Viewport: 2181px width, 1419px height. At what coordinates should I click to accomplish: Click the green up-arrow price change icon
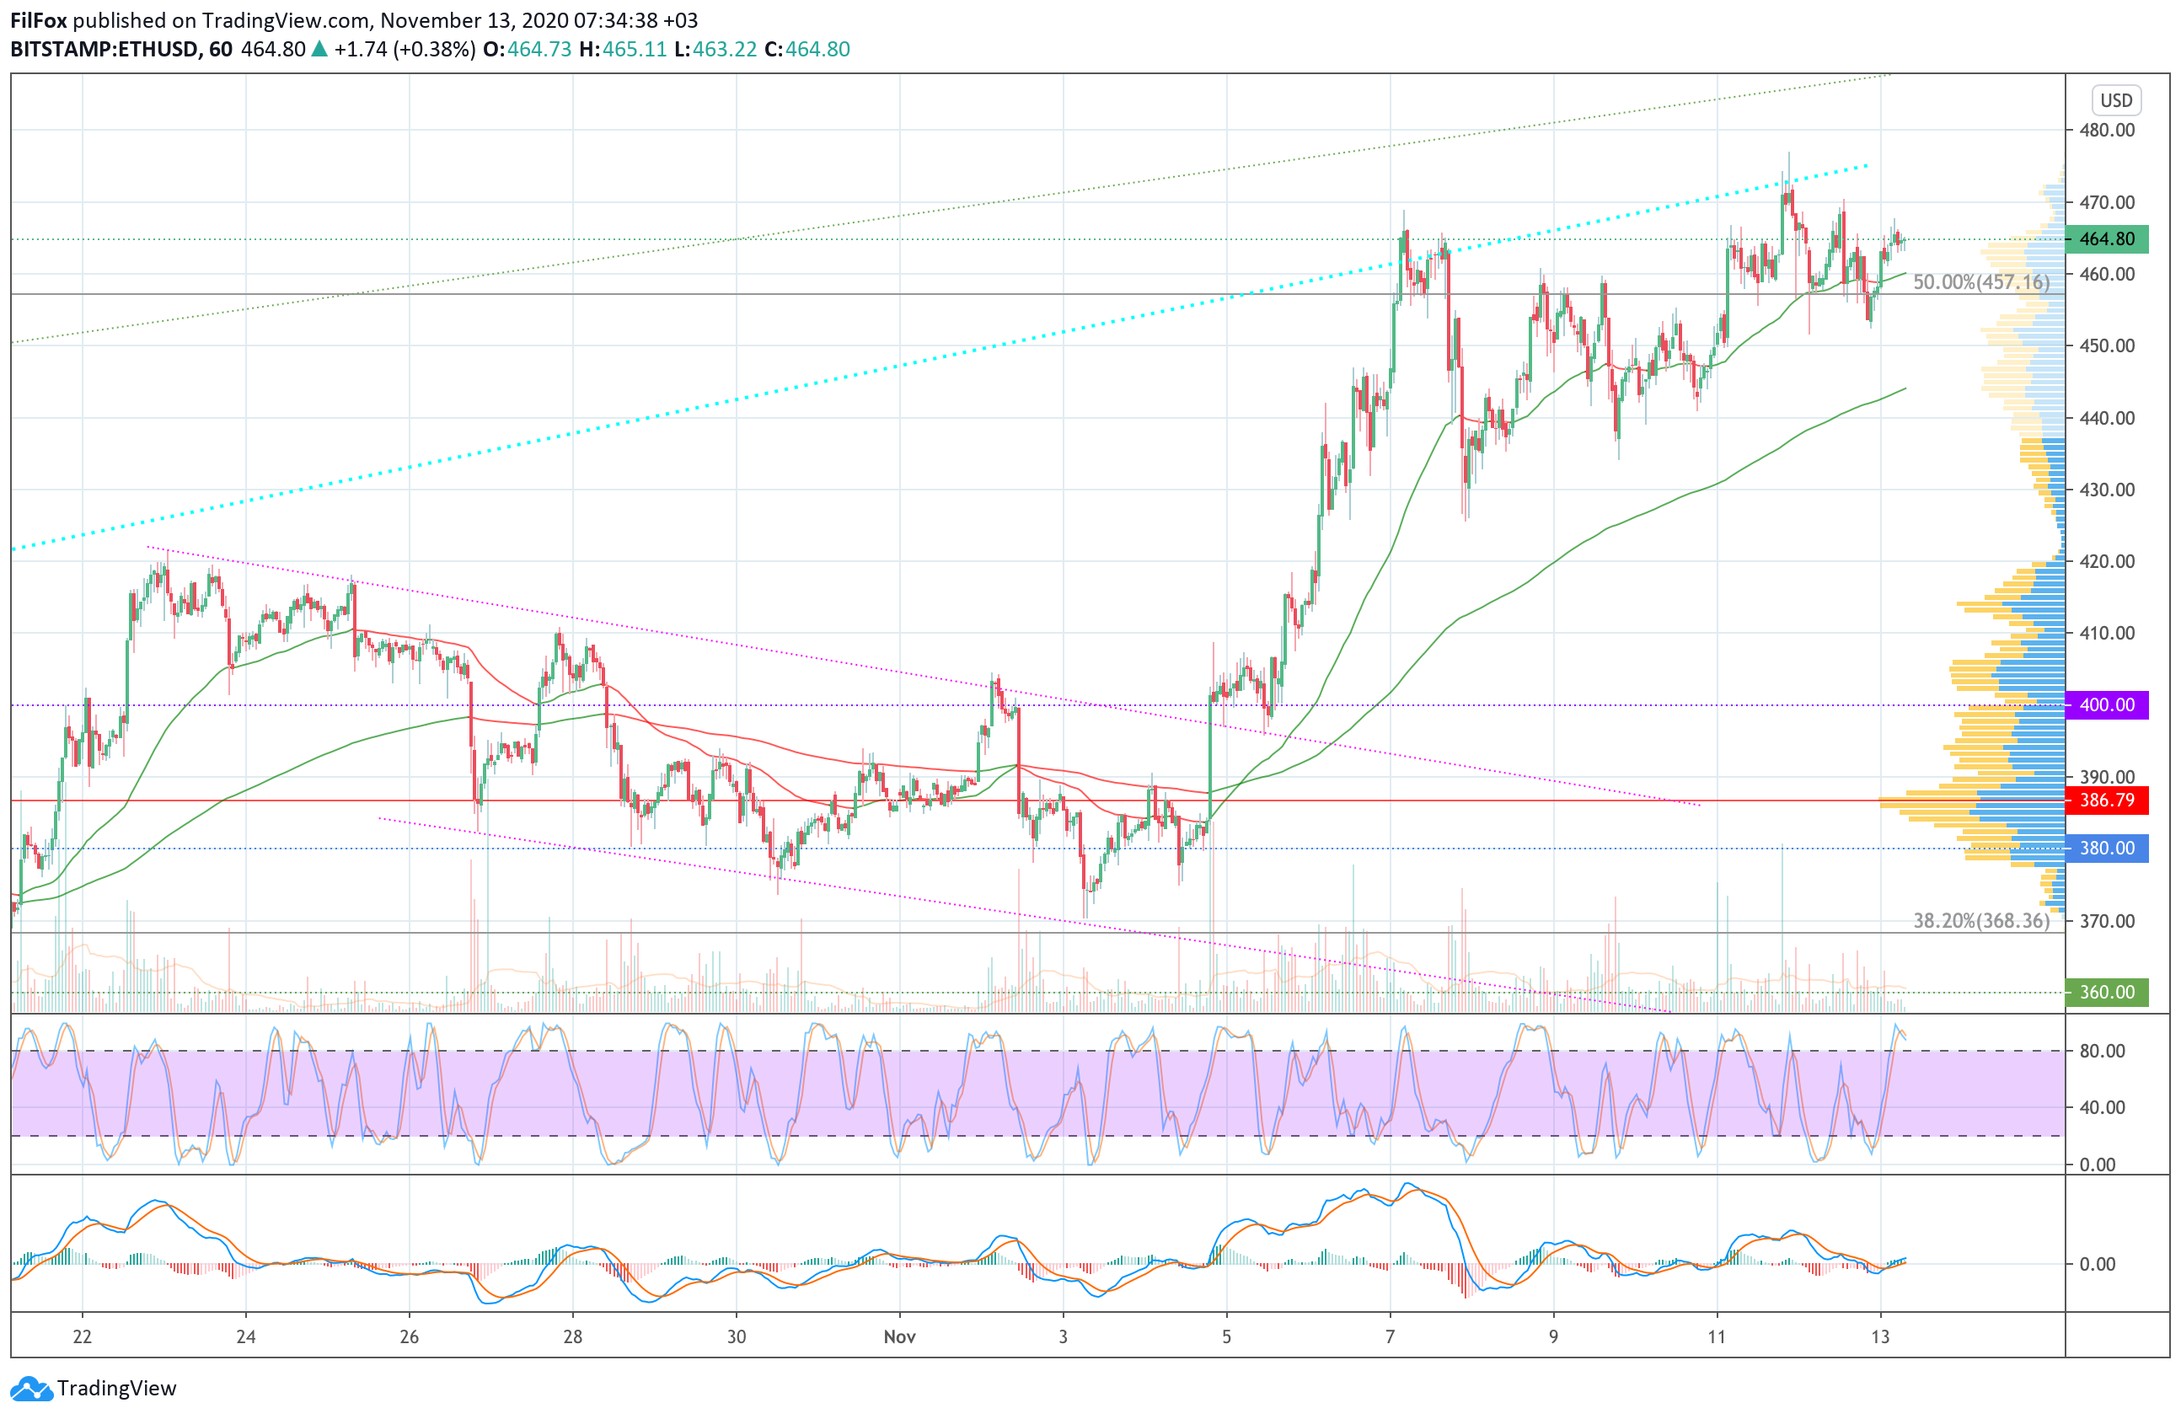pyautogui.click(x=319, y=50)
